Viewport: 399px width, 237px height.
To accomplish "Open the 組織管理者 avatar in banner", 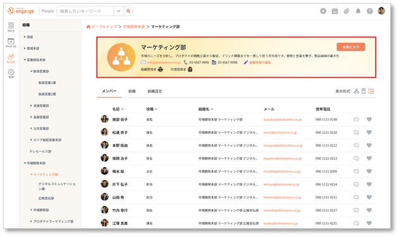I will pyautogui.click(x=161, y=69).
